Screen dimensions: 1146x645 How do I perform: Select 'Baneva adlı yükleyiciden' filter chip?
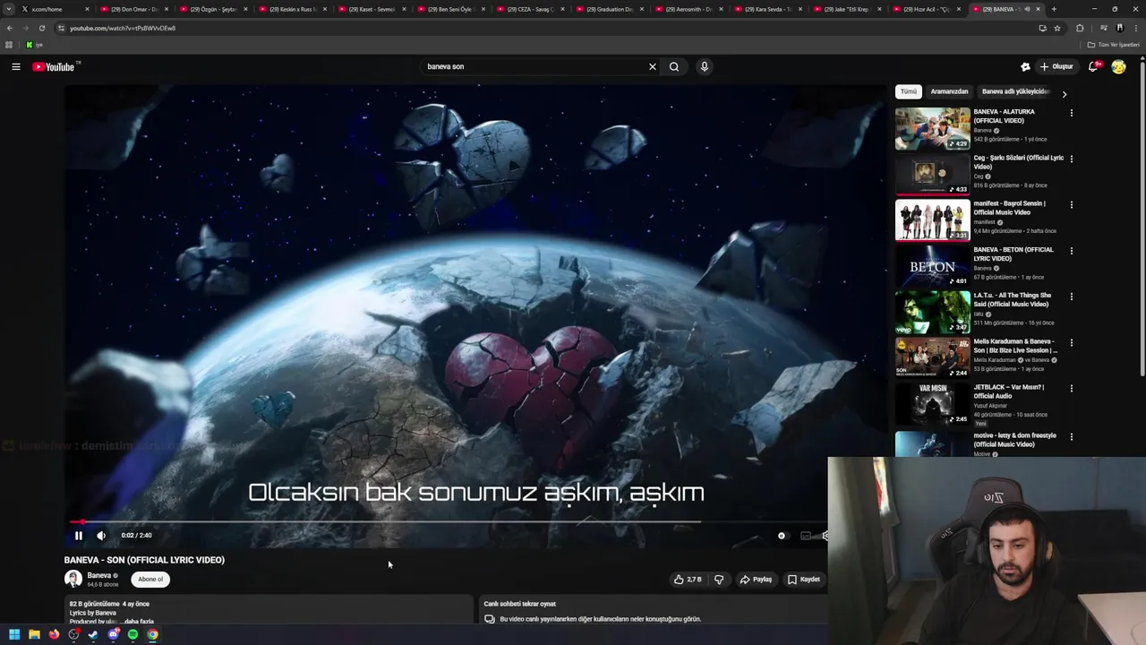tap(1015, 91)
